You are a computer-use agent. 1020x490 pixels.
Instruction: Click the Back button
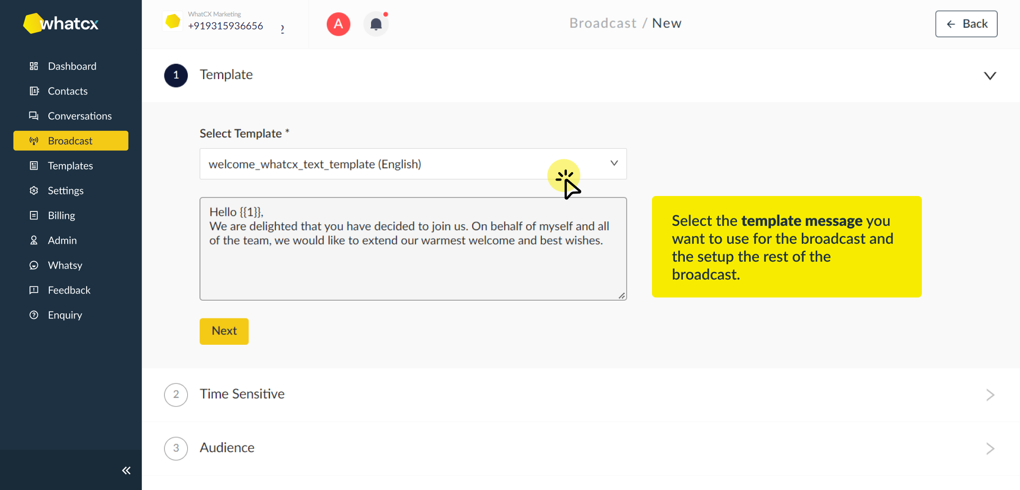[966, 23]
